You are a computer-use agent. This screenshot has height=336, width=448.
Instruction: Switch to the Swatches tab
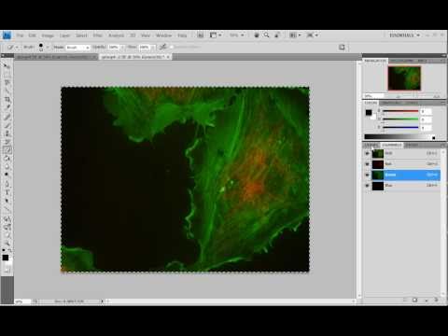[391, 103]
